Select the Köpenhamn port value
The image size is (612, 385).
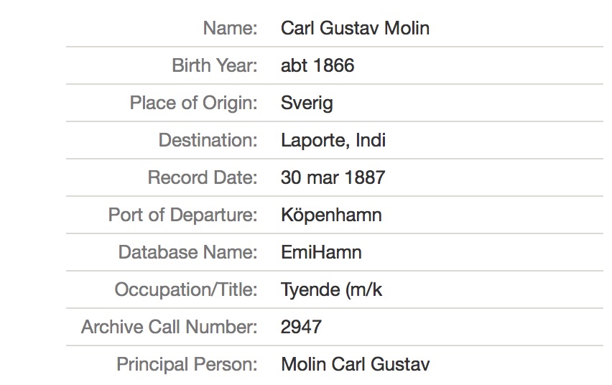(331, 215)
